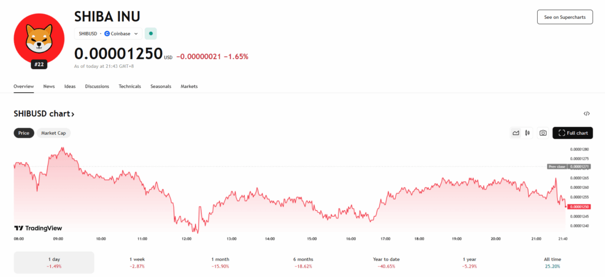Click the −1.65% change text

point(236,57)
